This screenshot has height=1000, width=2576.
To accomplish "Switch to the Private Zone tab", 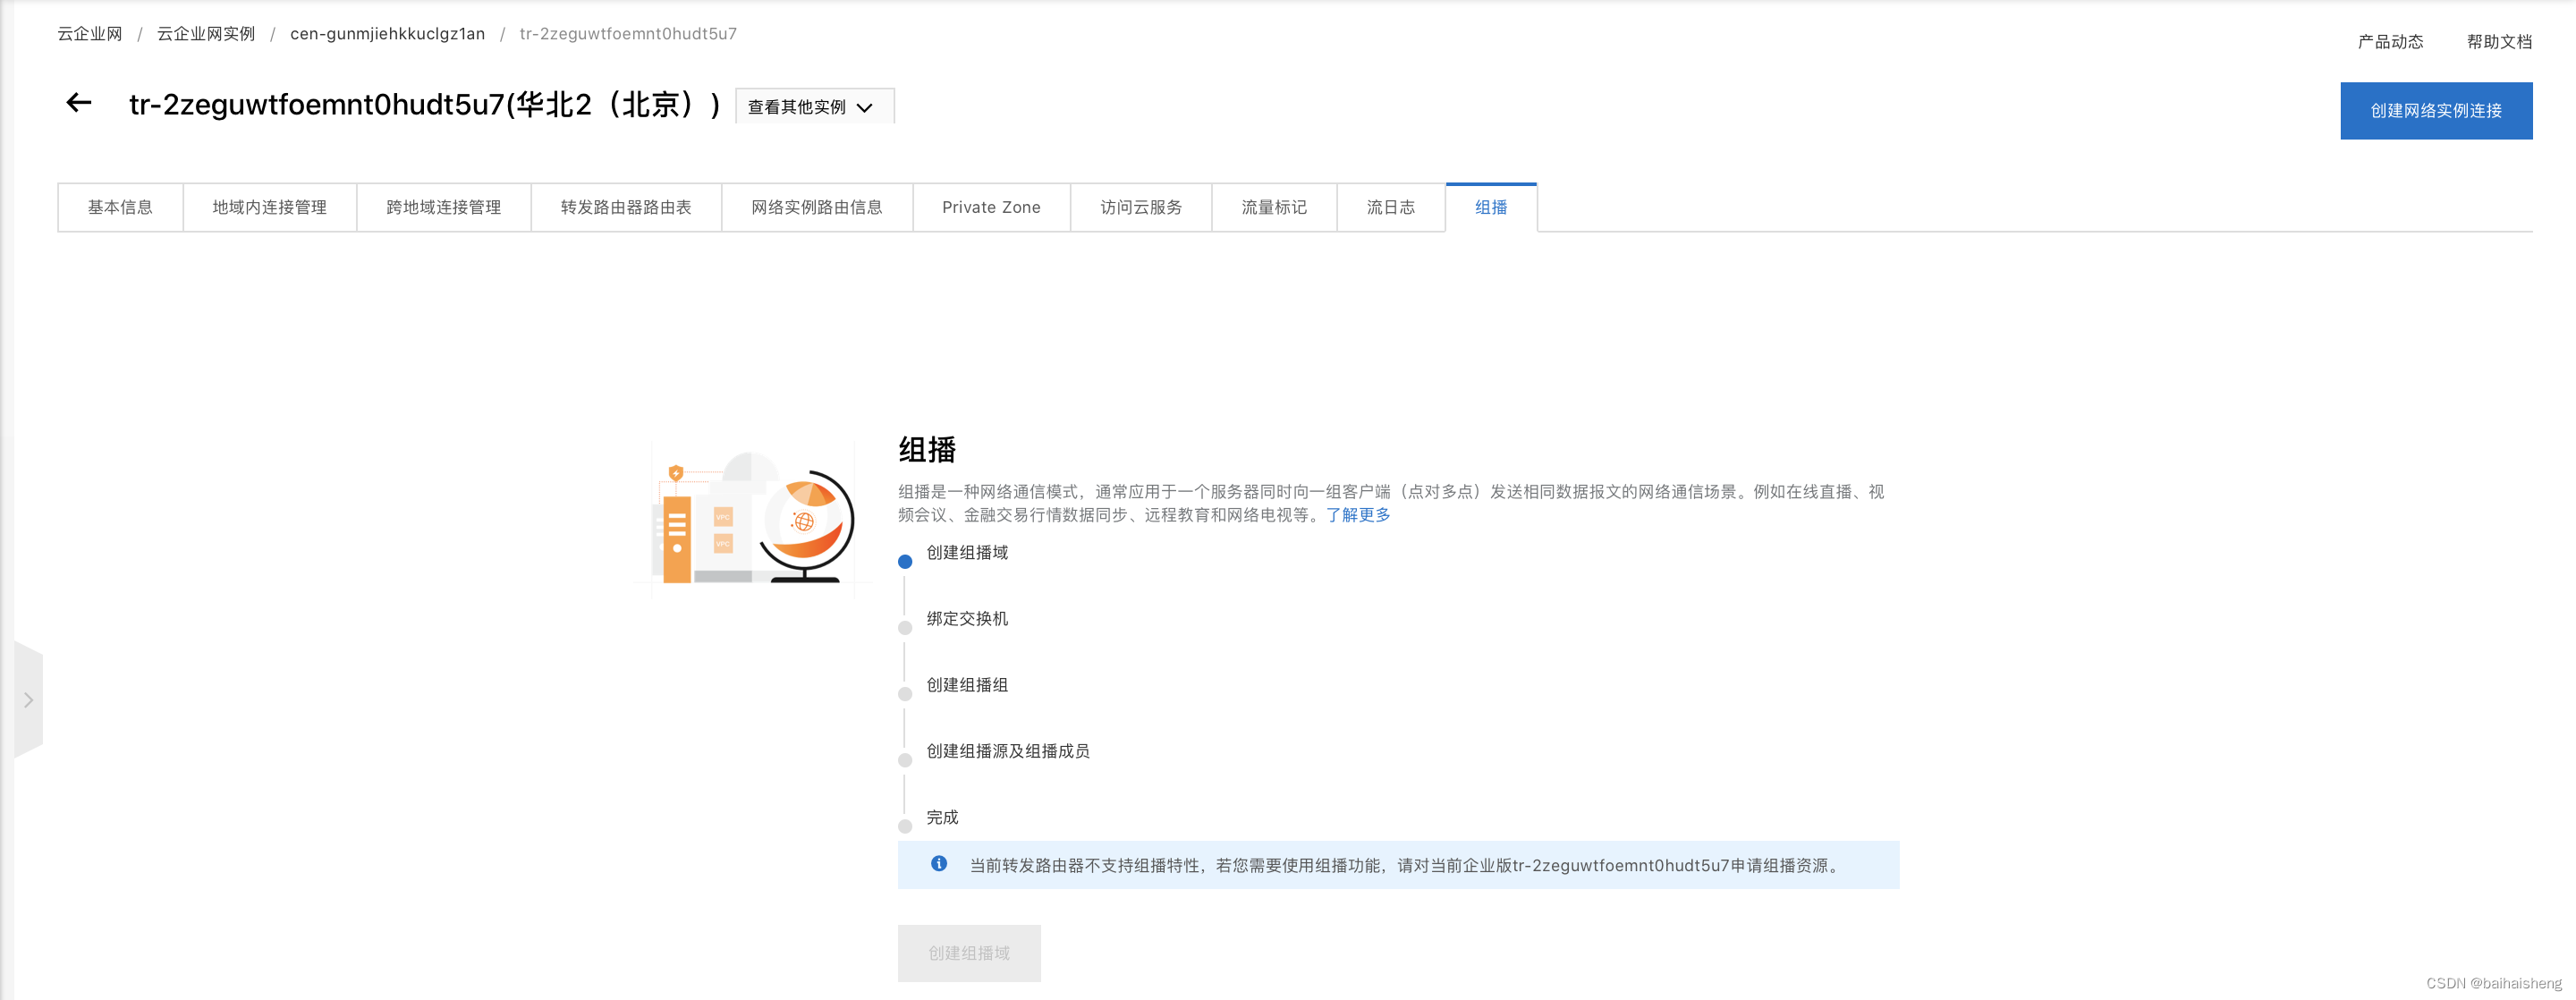I will point(991,207).
